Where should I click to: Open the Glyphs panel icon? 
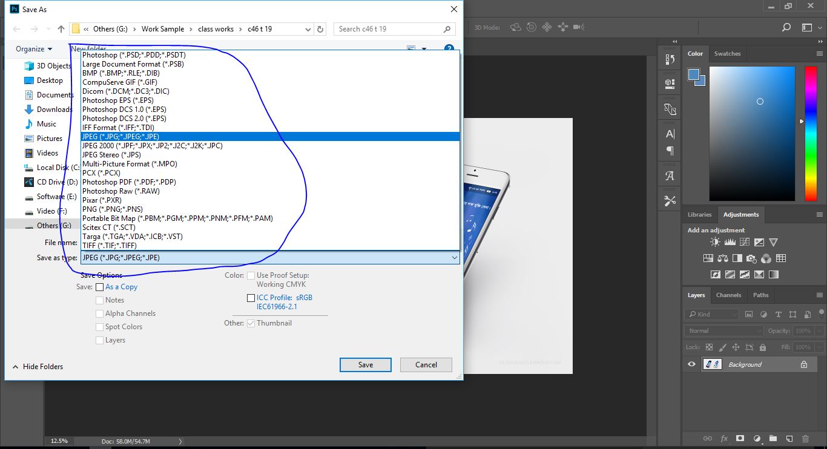pos(670,176)
